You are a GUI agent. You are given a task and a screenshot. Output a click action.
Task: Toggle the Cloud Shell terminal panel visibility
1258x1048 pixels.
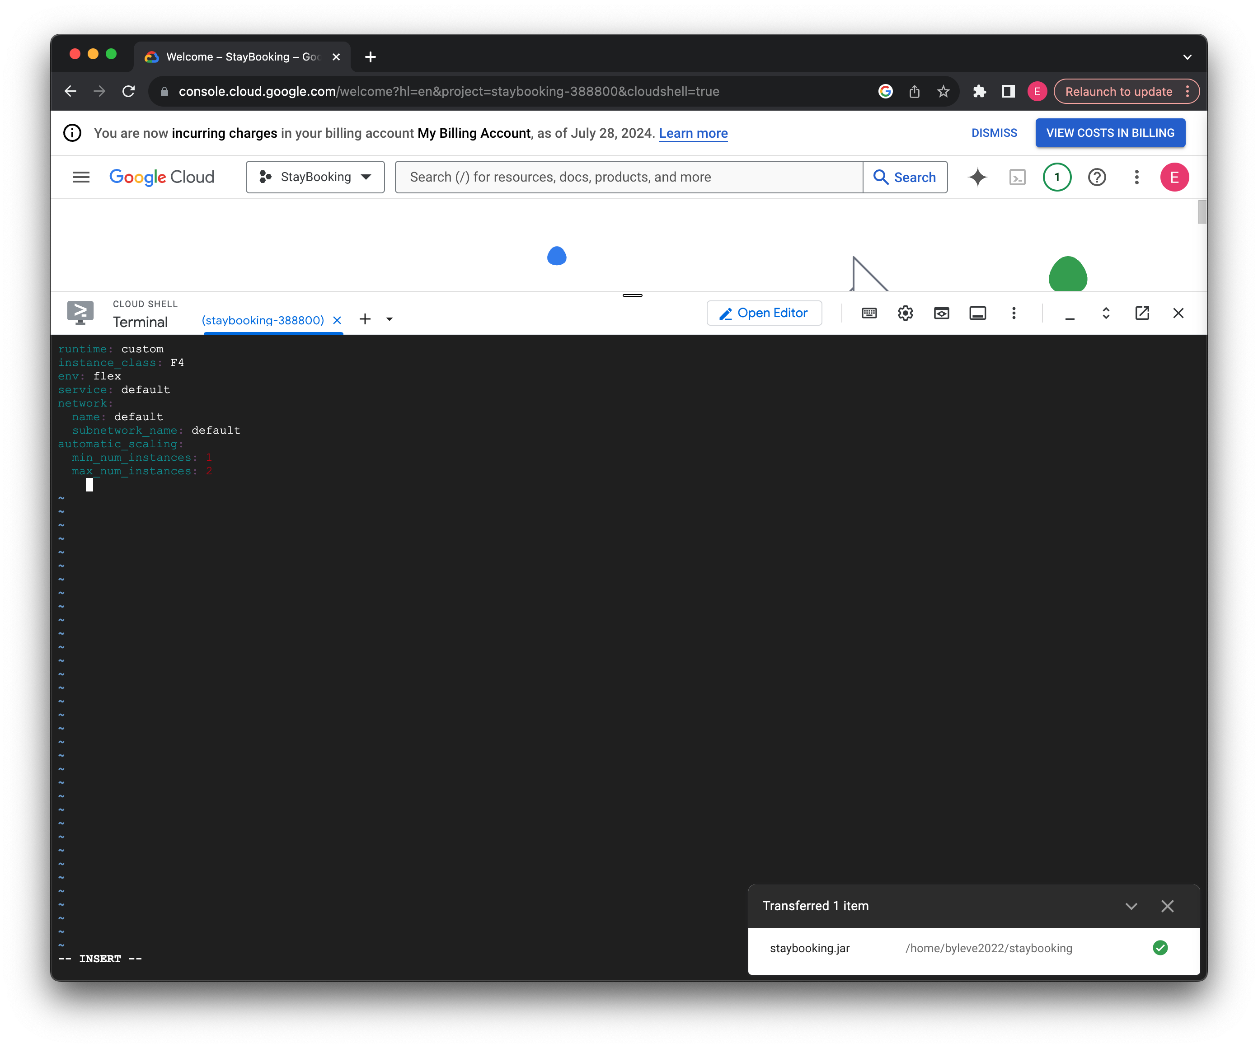click(x=978, y=313)
